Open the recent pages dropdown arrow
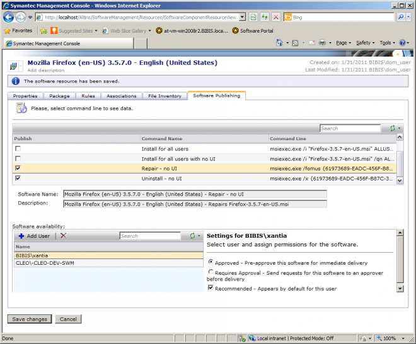The height and width of the screenshot is (344, 416). click(x=30, y=18)
